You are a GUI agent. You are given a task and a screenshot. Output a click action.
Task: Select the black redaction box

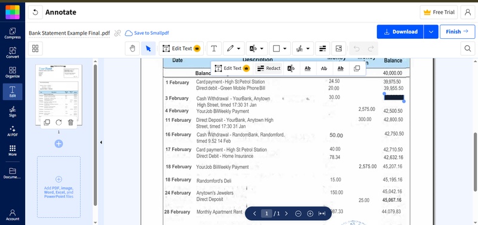point(394,97)
